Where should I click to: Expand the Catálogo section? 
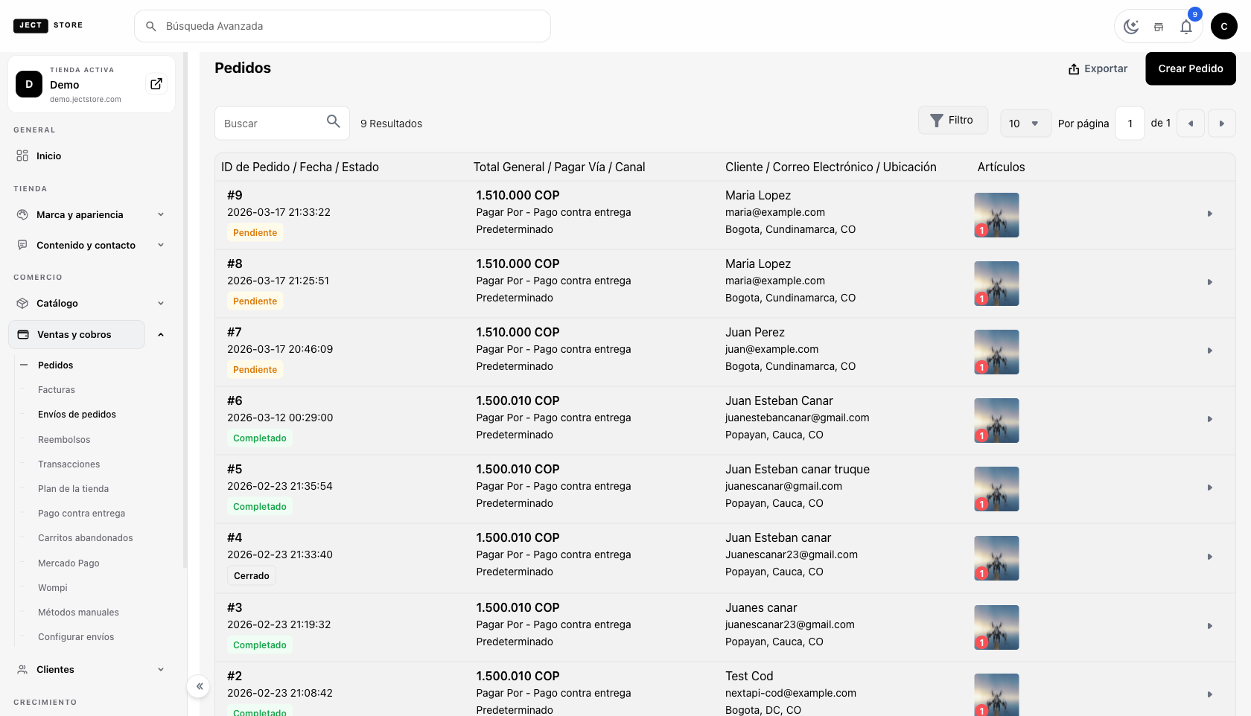[x=161, y=303]
